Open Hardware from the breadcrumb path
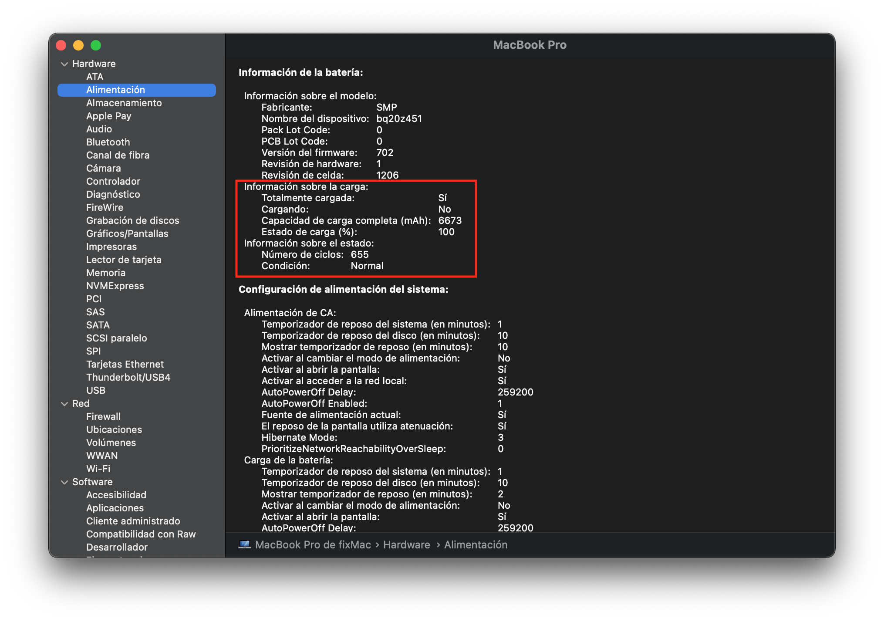Viewport: 884px width, 622px height. click(406, 544)
